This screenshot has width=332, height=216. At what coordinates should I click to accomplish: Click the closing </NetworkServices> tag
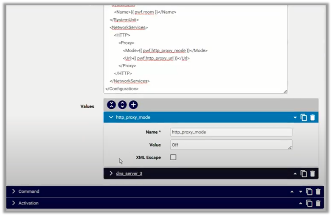click(129, 81)
